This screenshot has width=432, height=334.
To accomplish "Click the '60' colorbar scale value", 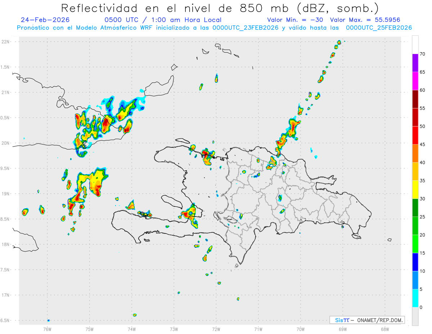I will (422, 90).
